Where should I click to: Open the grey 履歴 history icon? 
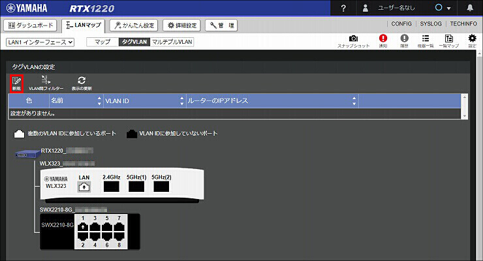click(x=404, y=41)
